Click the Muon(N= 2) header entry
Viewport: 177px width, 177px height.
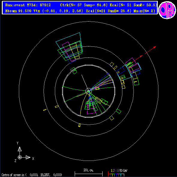144,11
